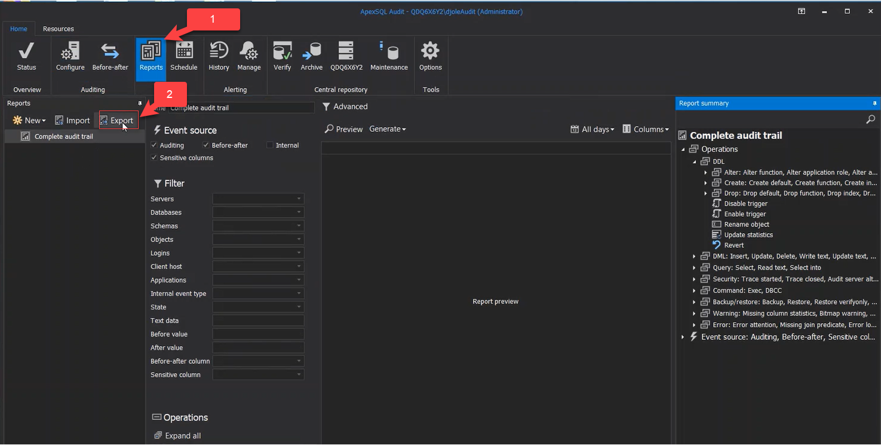This screenshot has height=445, width=881.
Task: Expand the Warning operations tree node
Action: point(694,313)
